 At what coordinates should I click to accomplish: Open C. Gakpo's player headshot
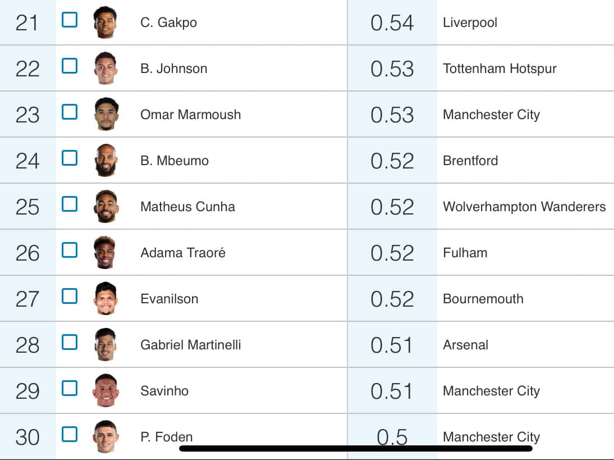[x=105, y=22]
